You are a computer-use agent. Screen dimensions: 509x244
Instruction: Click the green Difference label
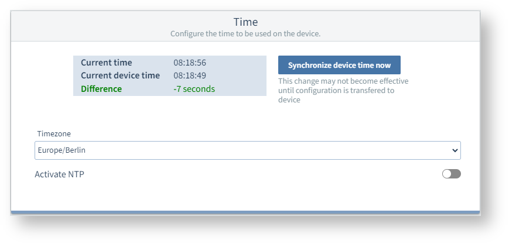(x=101, y=89)
